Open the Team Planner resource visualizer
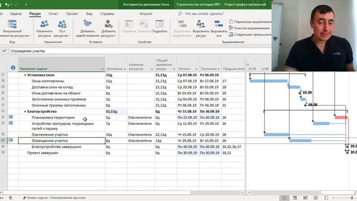The image size is (357, 201). tap(13, 28)
